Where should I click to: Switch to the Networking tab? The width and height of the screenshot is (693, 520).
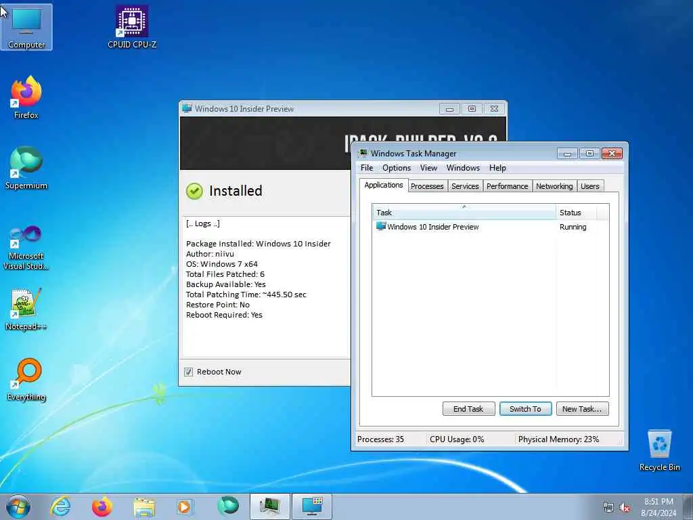coord(554,186)
